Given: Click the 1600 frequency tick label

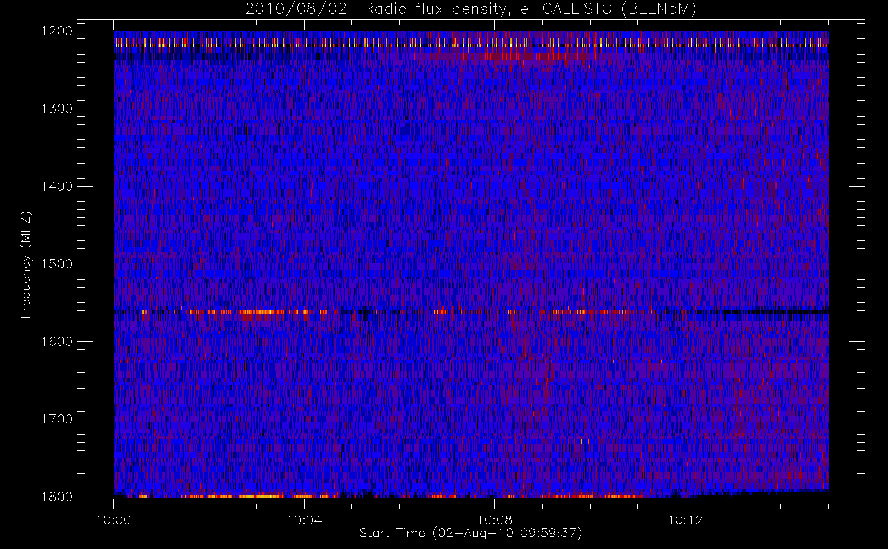Looking at the screenshot, I should coord(57,341).
